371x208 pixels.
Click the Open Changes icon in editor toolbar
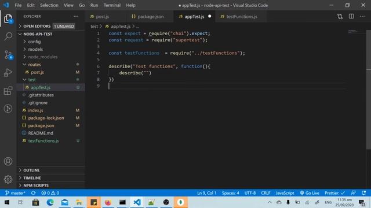coord(340,17)
